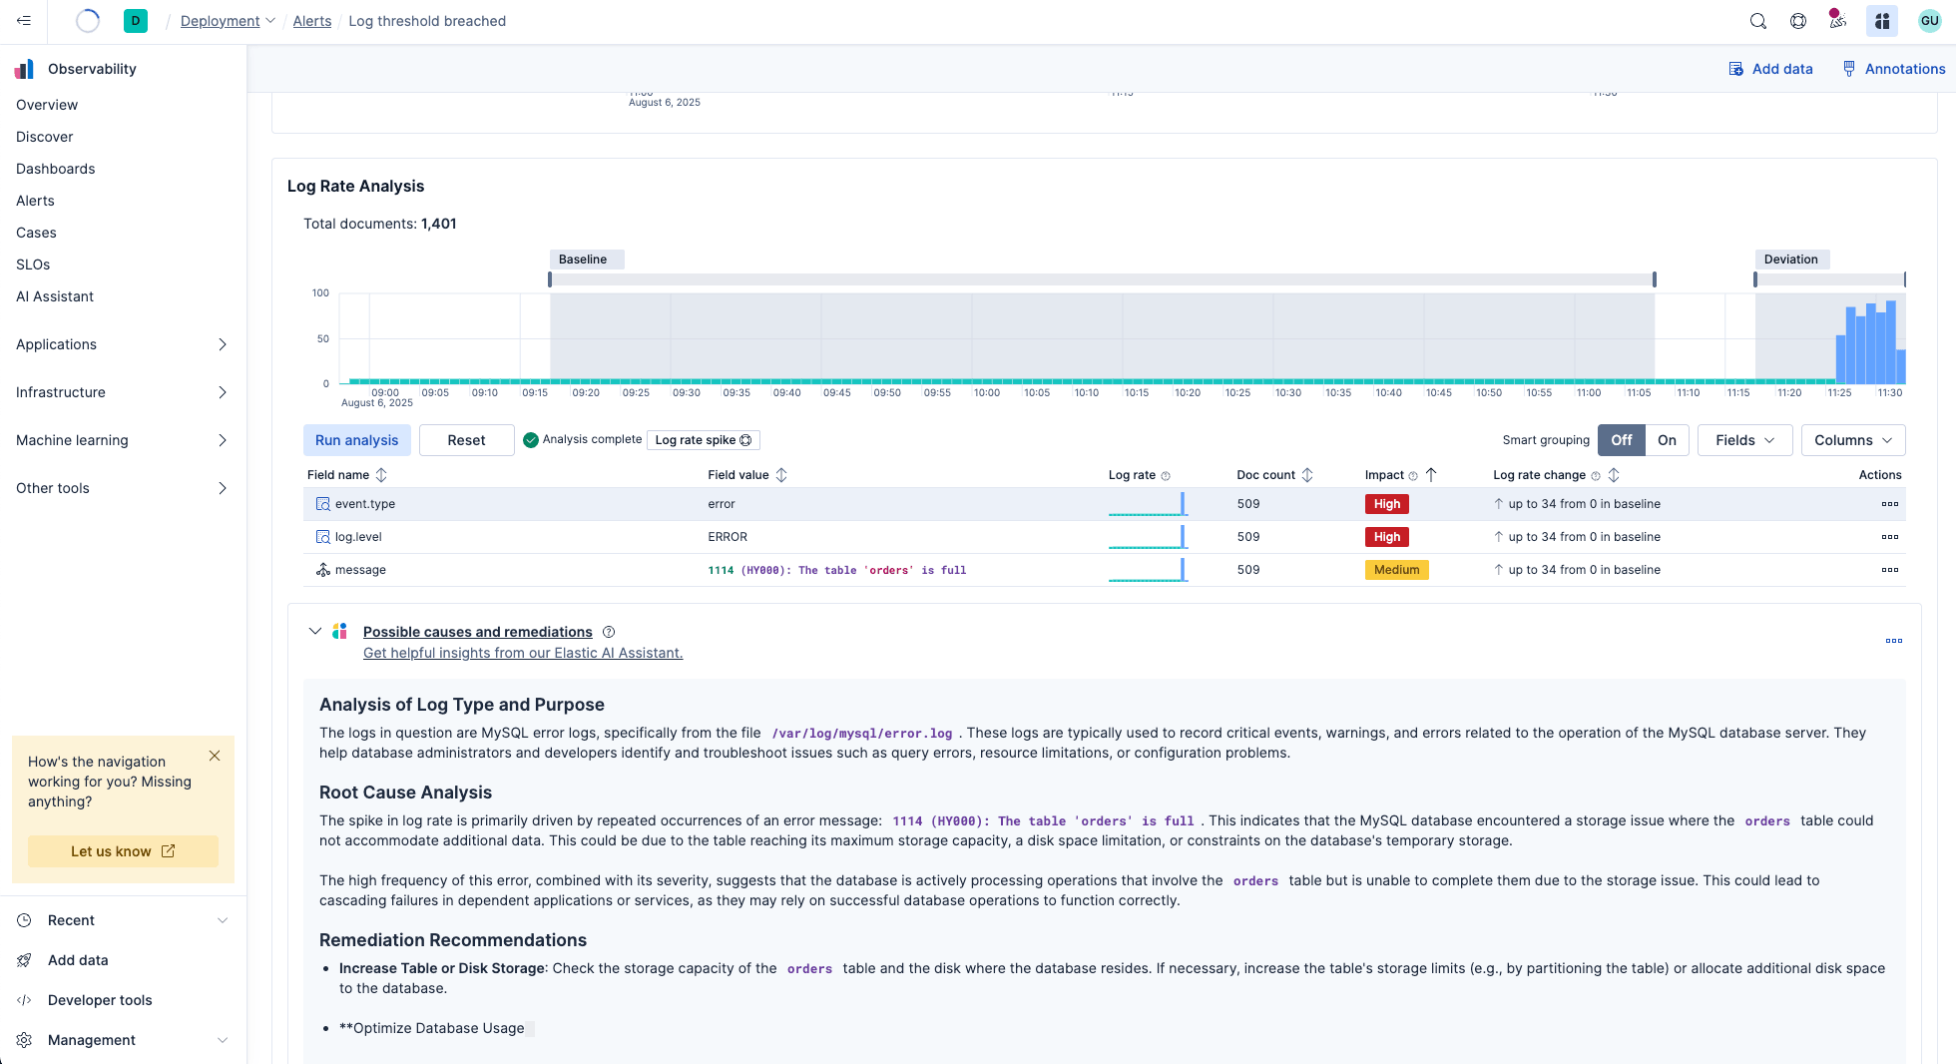Click the Run analysis button
This screenshot has height=1064, width=1956.
(x=356, y=440)
